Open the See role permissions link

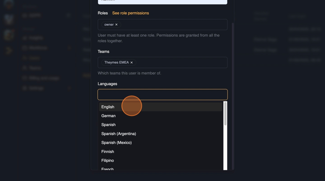tap(131, 13)
